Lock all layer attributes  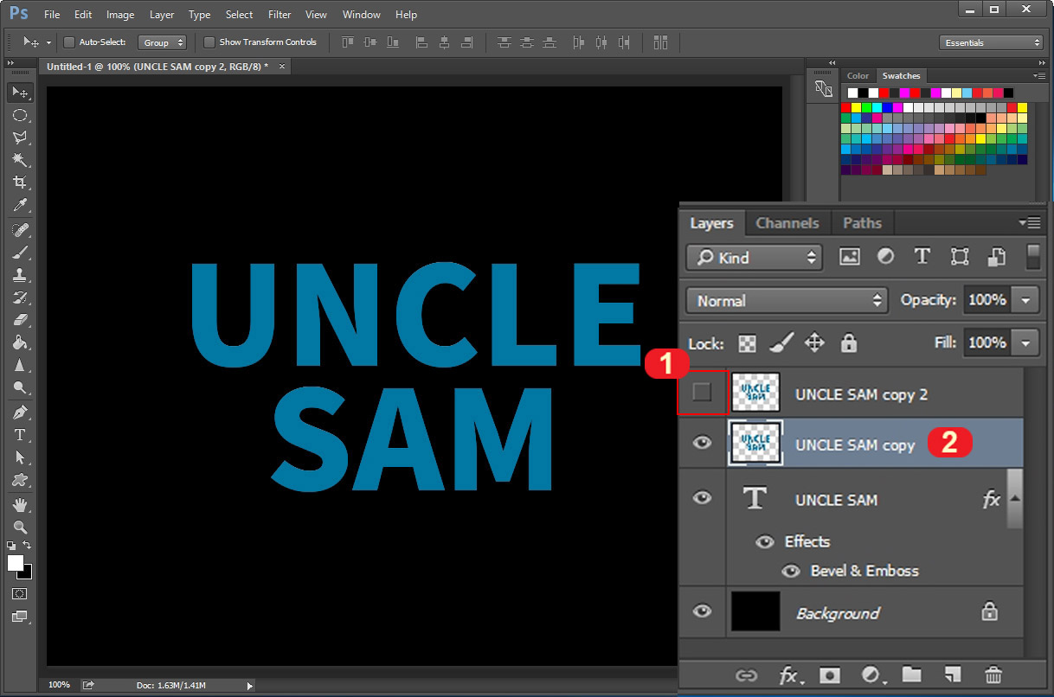tap(849, 343)
